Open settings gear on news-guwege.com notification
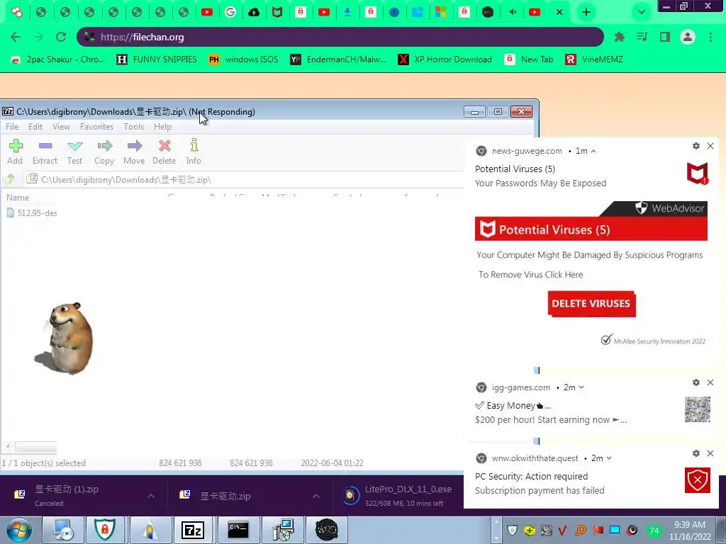 click(x=696, y=146)
